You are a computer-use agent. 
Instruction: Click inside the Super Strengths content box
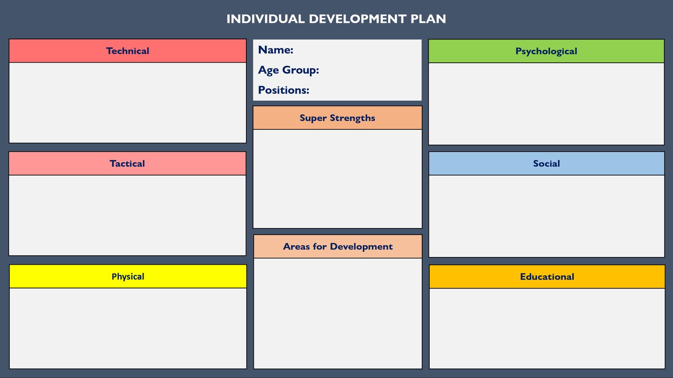(337, 179)
